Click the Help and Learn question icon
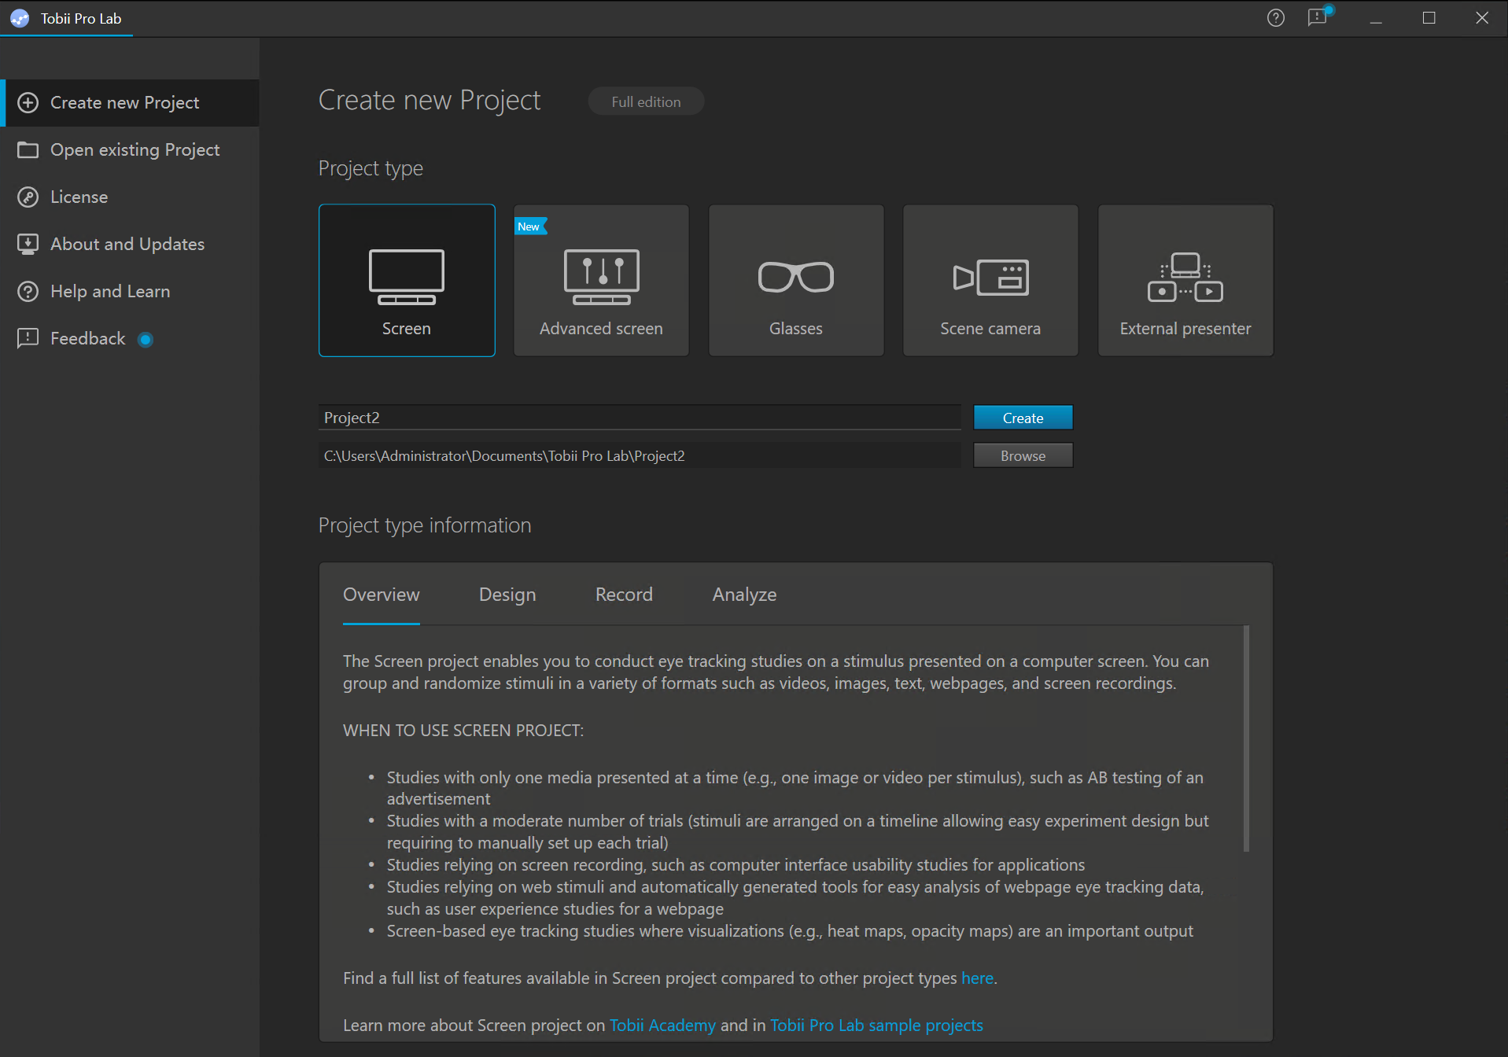The width and height of the screenshot is (1508, 1057). pyautogui.click(x=28, y=292)
